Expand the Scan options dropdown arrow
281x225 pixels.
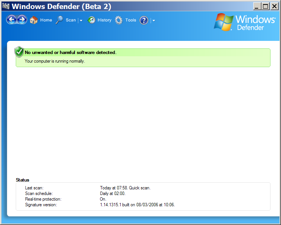point(81,21)
